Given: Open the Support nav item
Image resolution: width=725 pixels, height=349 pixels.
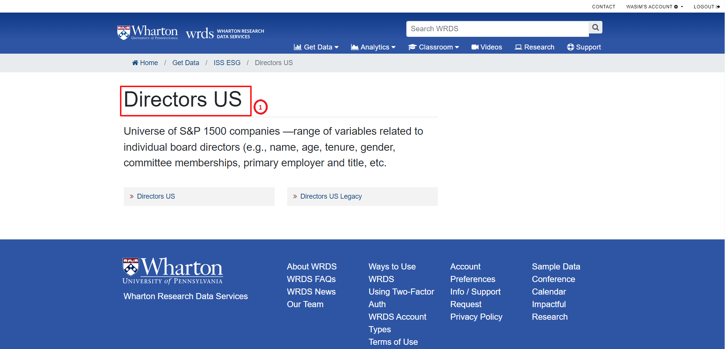Looking at the screenshot, I should coord(584,47).
